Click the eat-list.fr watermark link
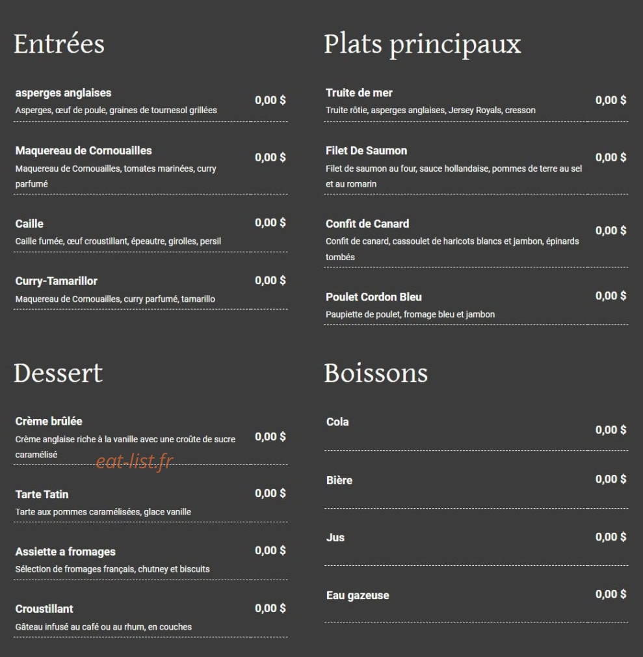643x657 pixels. coord(135,461)
